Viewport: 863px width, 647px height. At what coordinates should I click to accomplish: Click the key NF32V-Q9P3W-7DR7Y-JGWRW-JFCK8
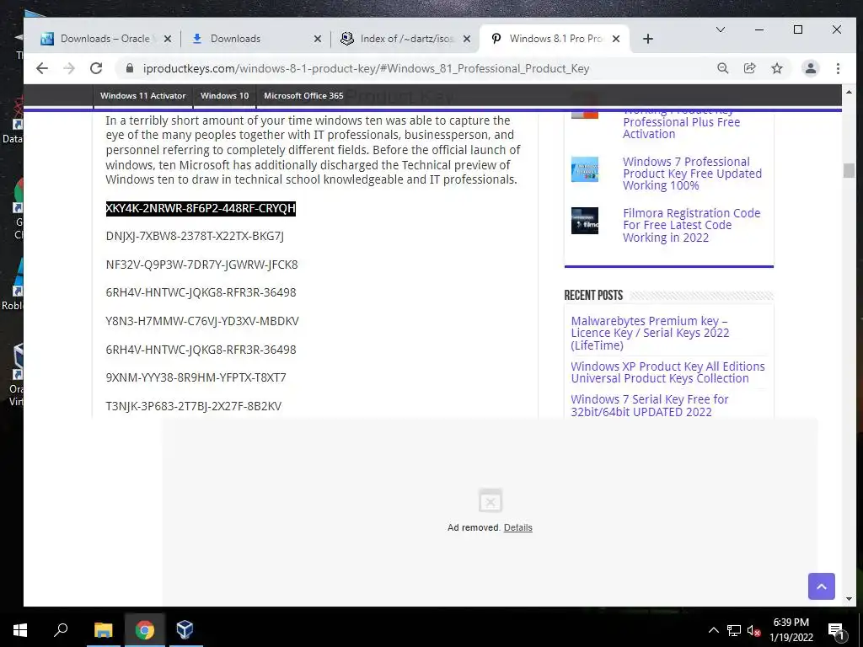coord(201,265)
